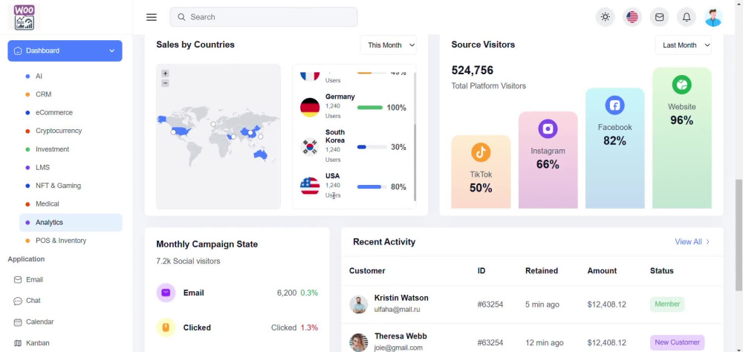Open language selector US flag
Image resolution: width=743 pixels, height=352 pixels.
coord(632,17)
